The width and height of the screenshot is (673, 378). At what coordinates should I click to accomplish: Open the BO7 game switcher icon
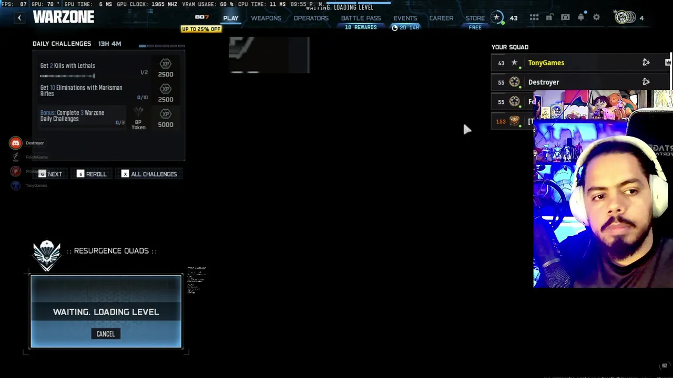[x=202, y=17]
